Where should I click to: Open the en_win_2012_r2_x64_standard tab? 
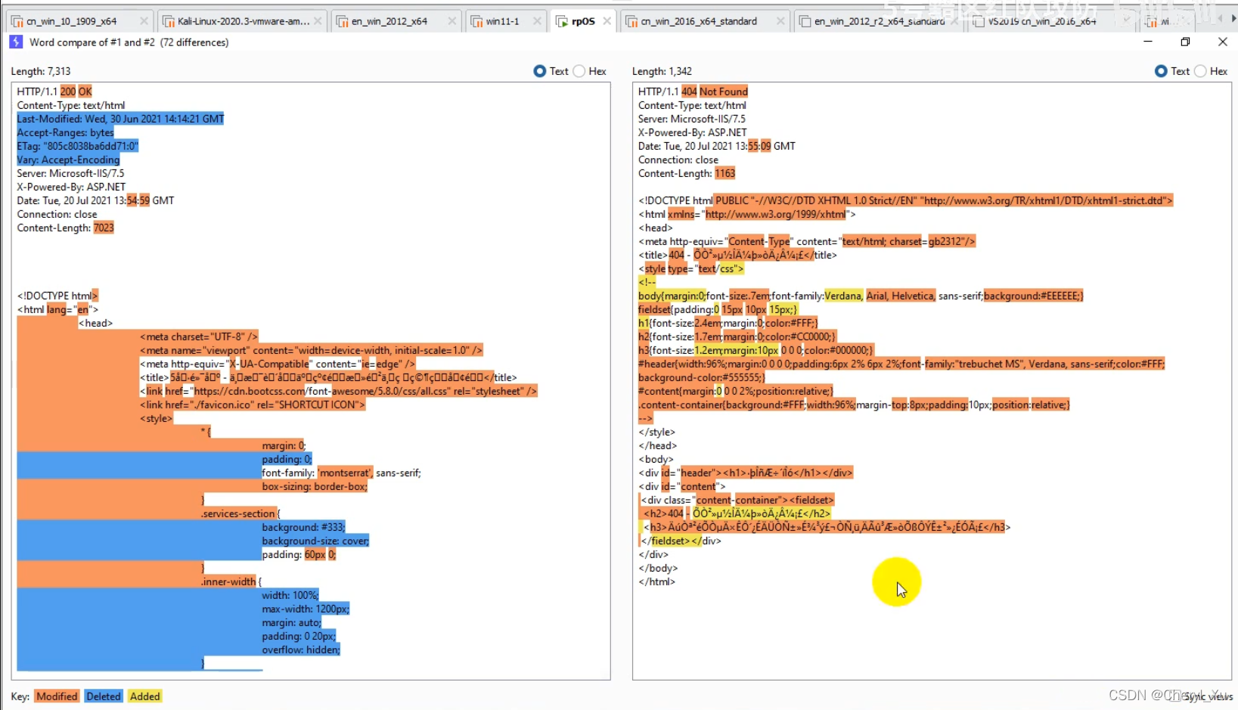pyautogui.click(x=877, y=21)
